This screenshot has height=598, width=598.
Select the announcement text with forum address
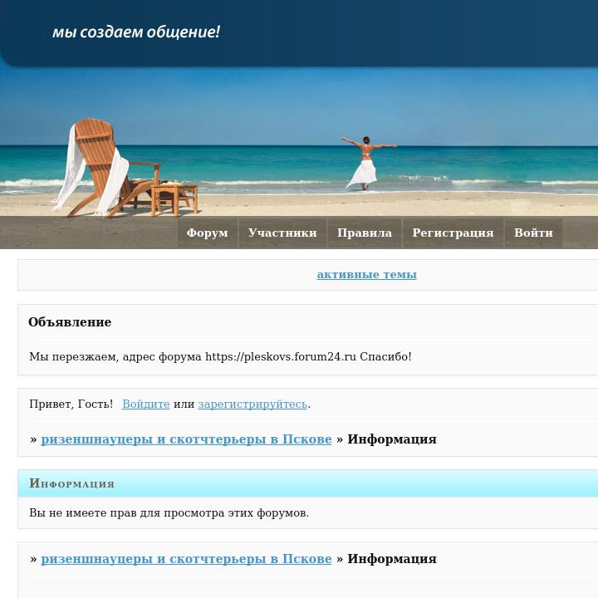coord(220,357)
